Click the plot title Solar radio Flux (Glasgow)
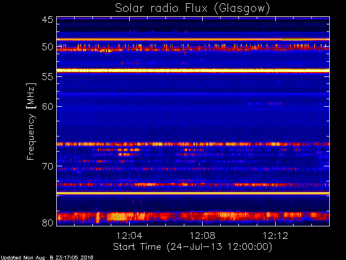 pyautogui.click(x=192, y=9)
